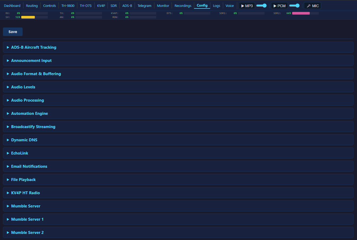This screenshot has height=240, width=357.
Task: Click the TX level meter
Action: (89, 13)
